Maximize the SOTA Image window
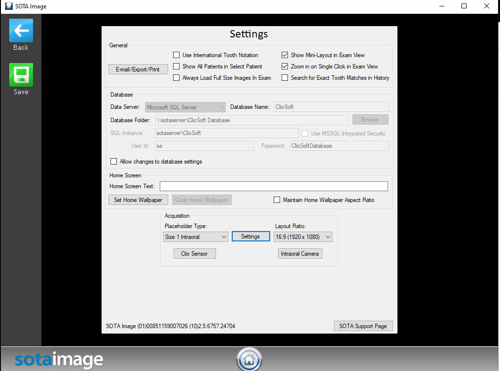Screen dimensions: 500x371 [464, 6]
